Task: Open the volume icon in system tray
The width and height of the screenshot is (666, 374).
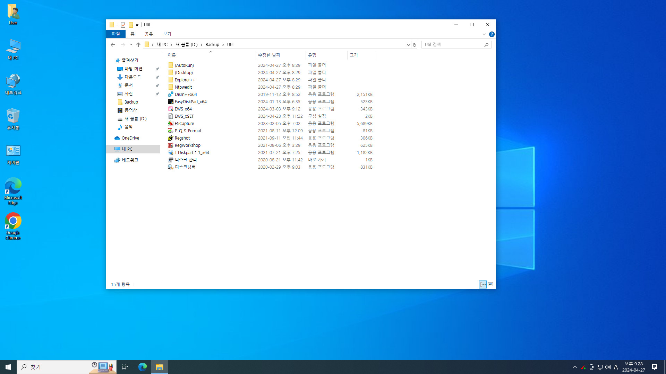Action: coord(608,367)
